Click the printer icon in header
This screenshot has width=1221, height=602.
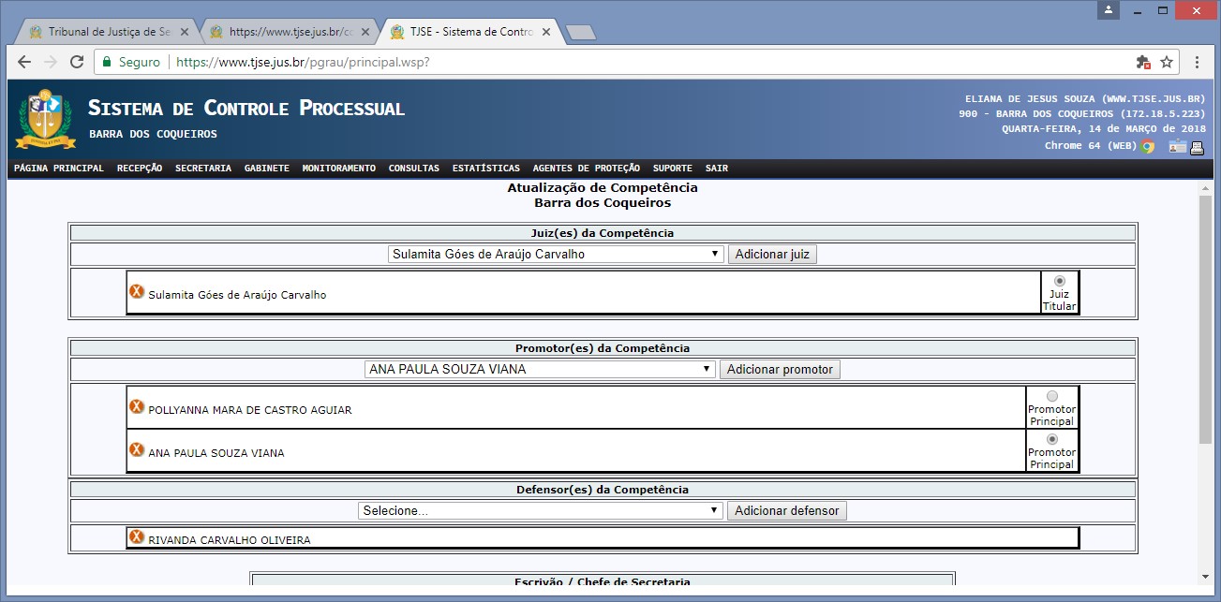click(1197, 147)
